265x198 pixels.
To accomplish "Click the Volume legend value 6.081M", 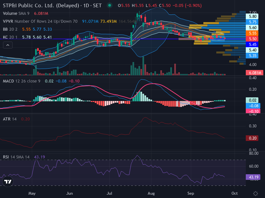I will tap(41, 14).
